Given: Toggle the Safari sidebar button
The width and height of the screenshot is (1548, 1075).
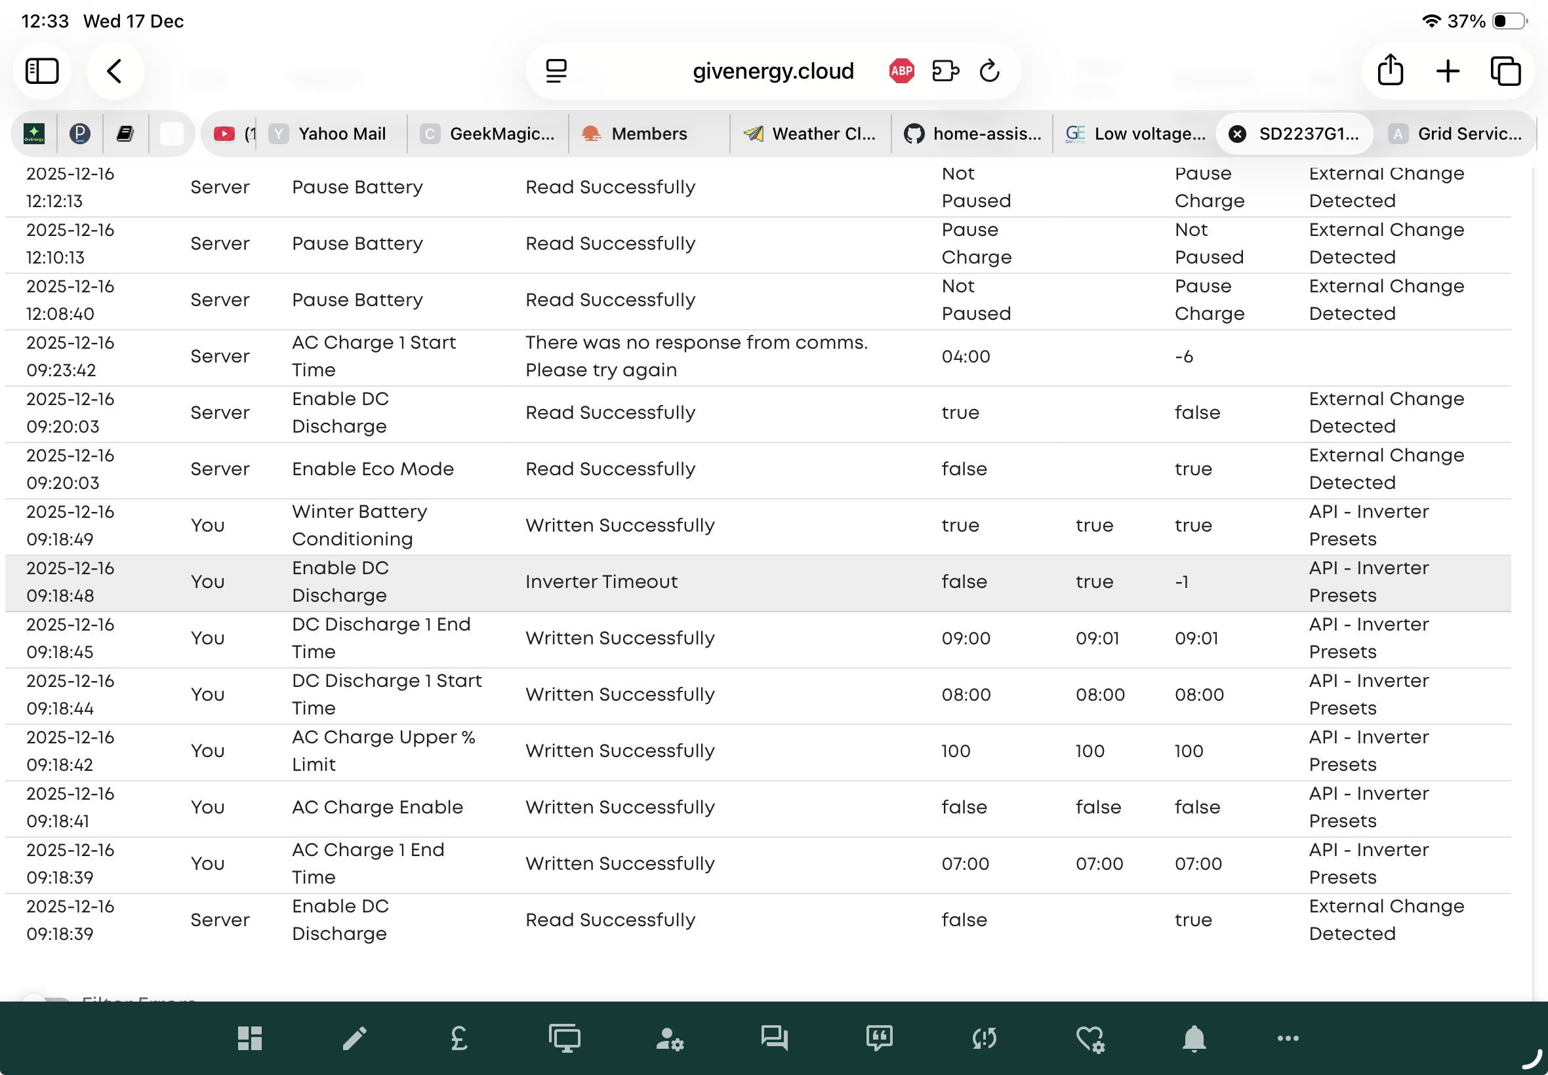Looking at the screenshot, I should [x=42, y=71].
